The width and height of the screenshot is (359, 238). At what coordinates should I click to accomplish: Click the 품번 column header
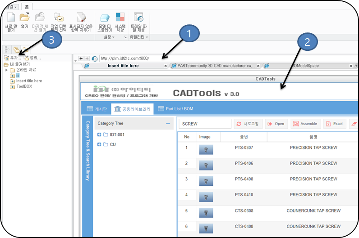click(244, 137)
